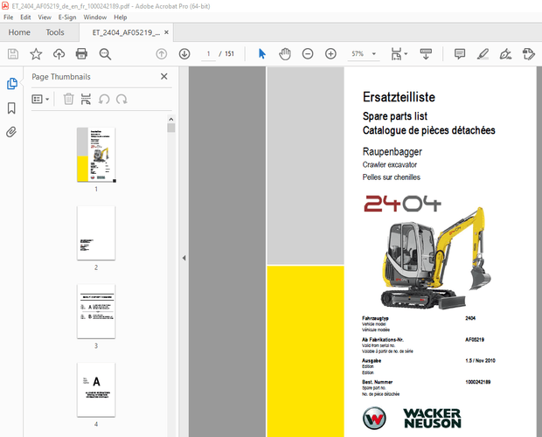Open the Help menu

121,17
